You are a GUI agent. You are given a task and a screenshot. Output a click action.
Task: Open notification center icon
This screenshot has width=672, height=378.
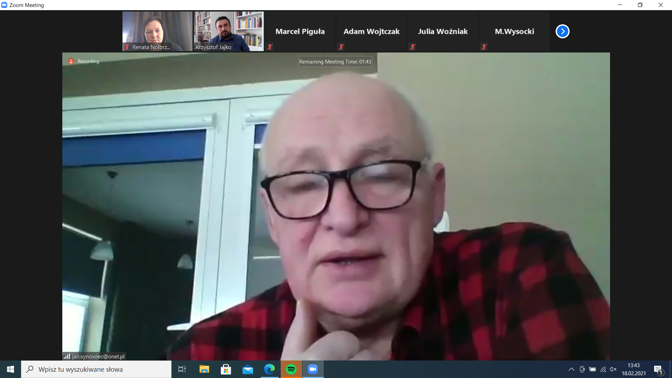[658, 370]
